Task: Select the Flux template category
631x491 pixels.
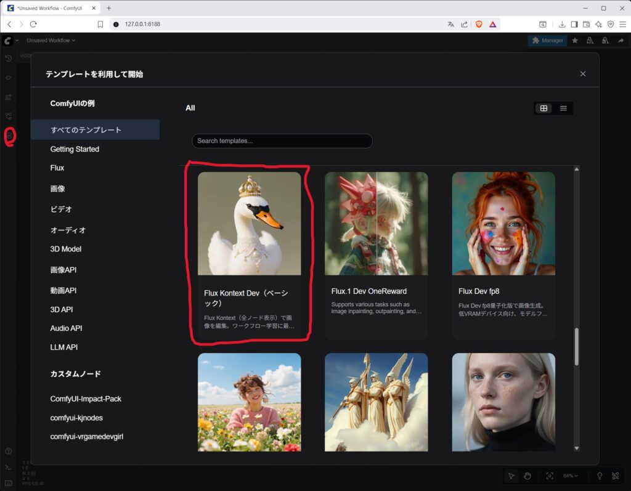Action: (57, 168)
